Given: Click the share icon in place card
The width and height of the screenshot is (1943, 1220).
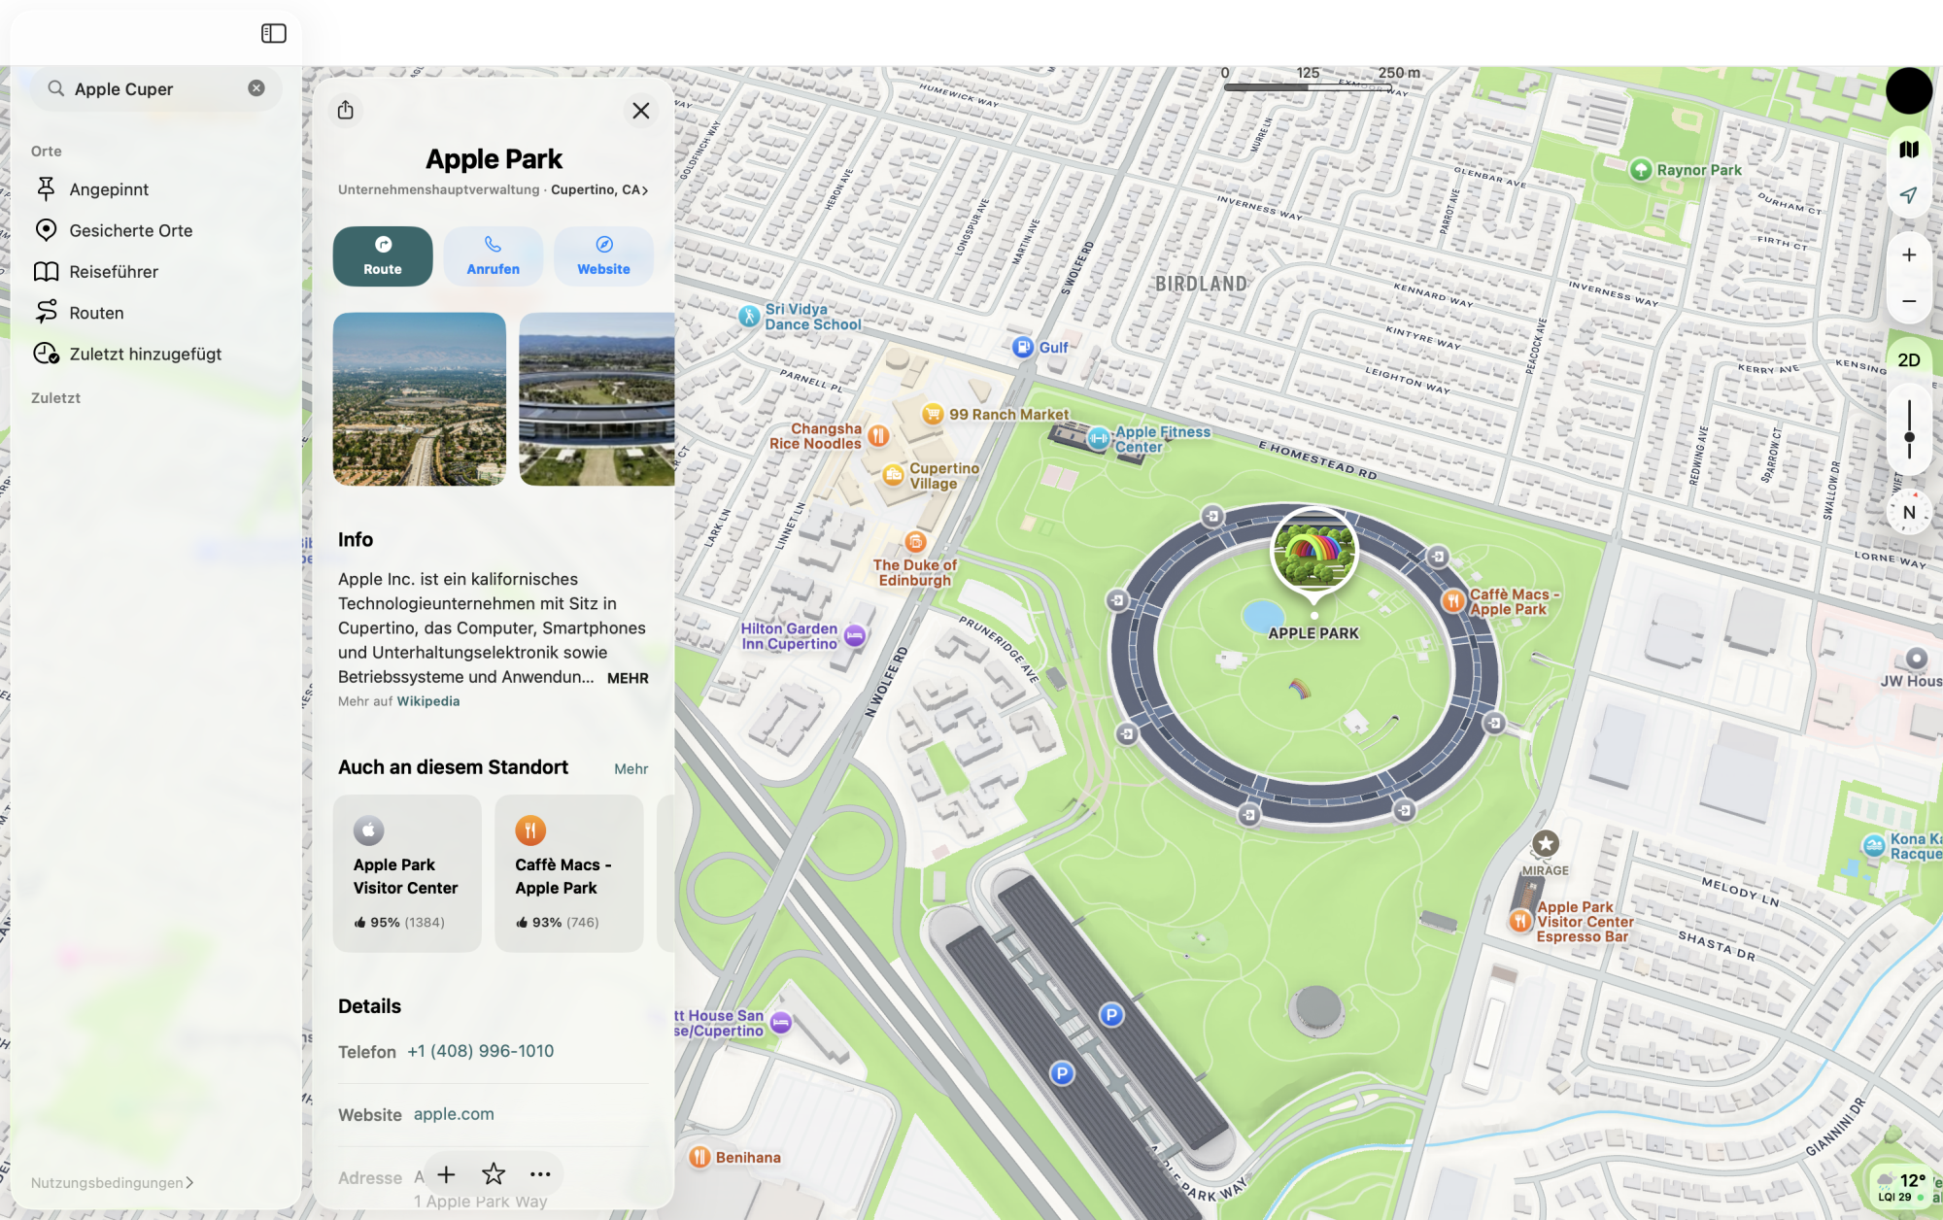Looking at the screenshot, I should point(346,110).
